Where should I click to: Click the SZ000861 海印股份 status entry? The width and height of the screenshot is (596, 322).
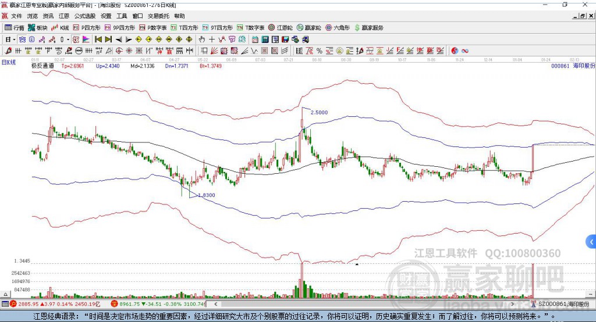563,304
